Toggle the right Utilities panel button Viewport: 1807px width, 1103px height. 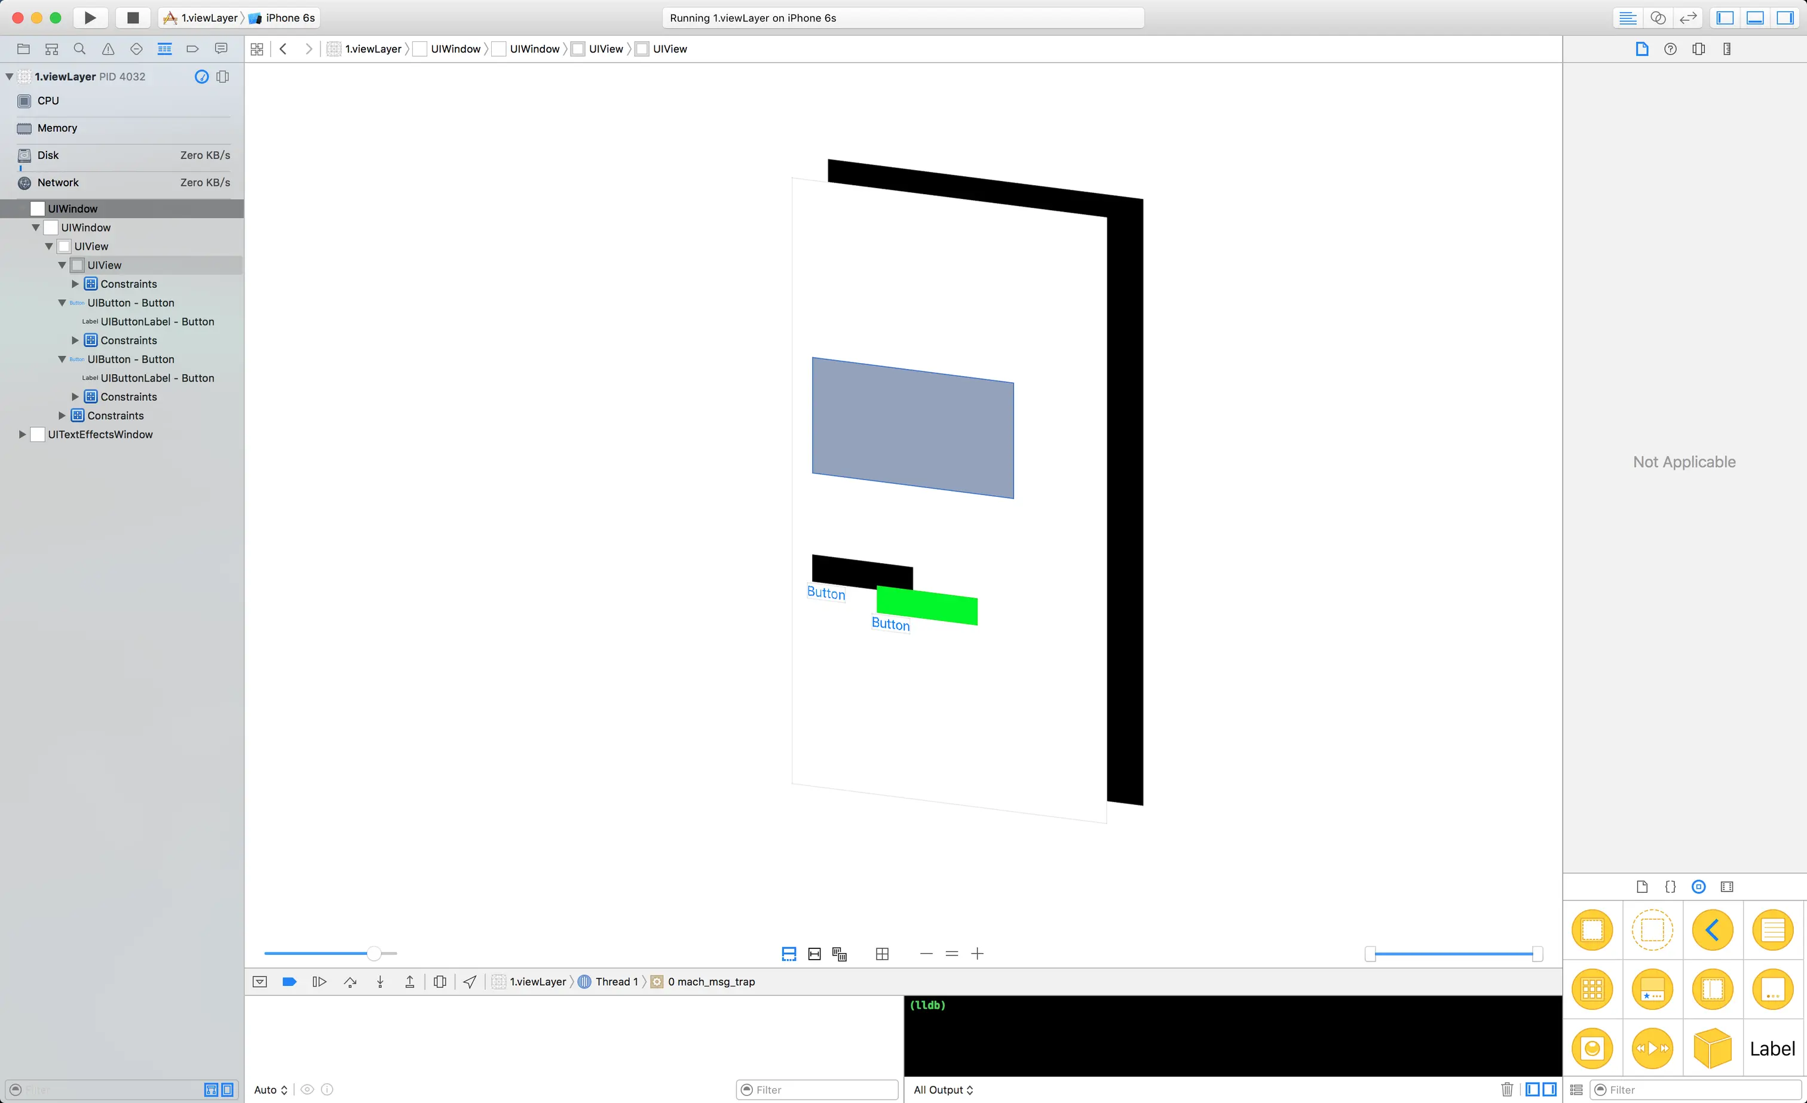pyautogui.click(x=1785, y=17)
